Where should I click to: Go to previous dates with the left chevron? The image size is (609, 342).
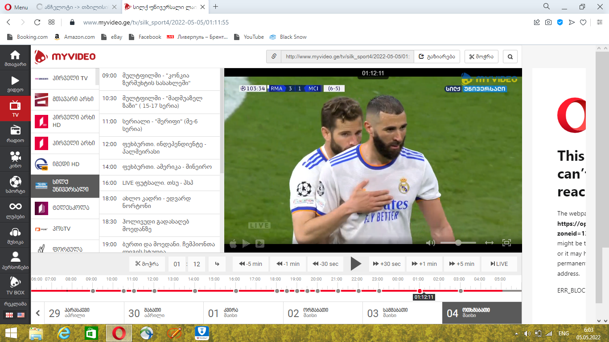point(38,313)
